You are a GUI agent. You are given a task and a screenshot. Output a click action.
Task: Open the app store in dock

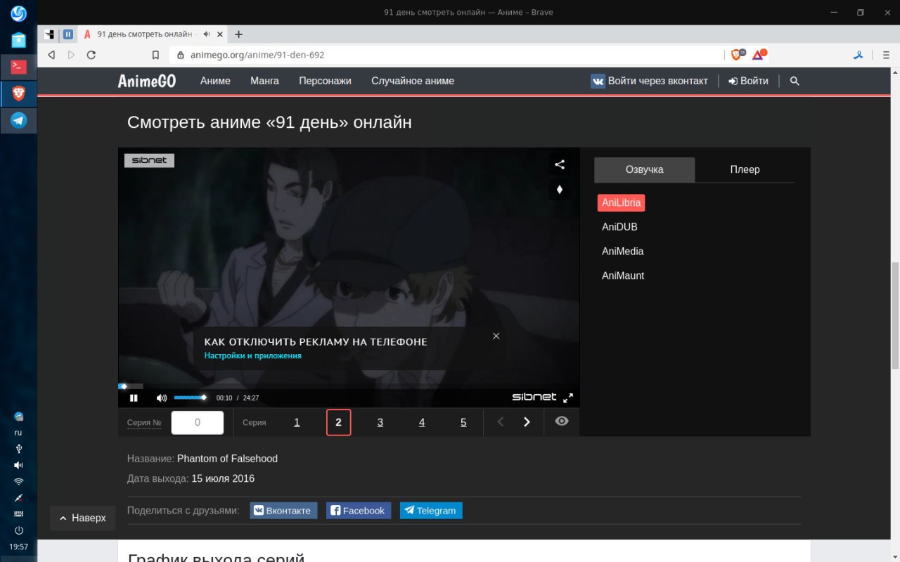(18, 39)
